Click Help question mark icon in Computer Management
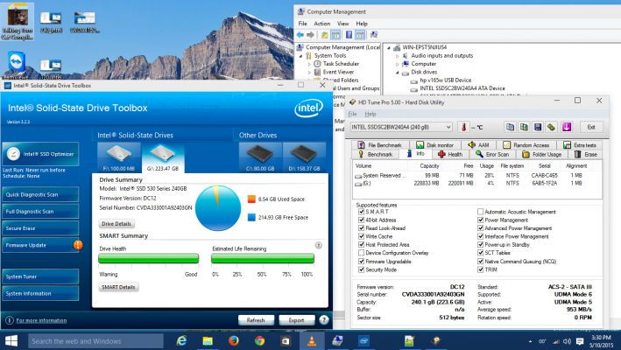 [349, 35]
